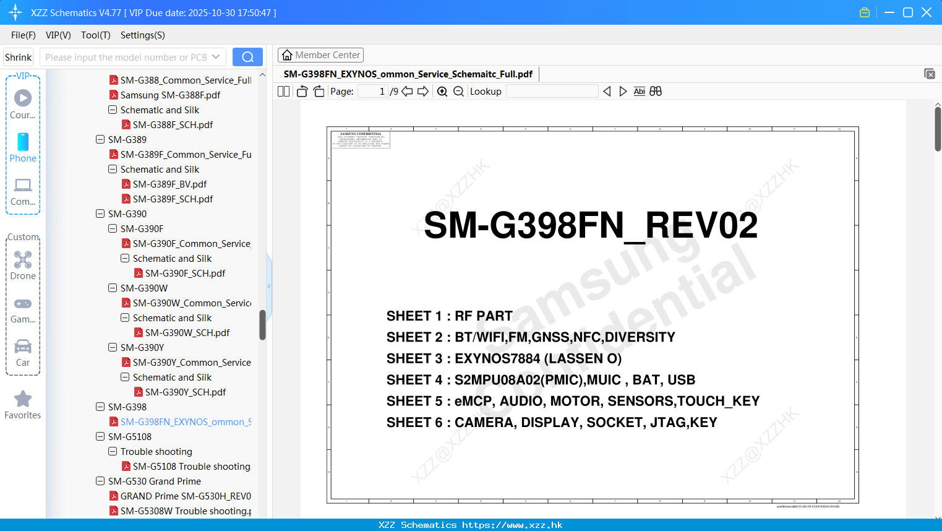Image resolution: width=942 pixels, height=531 pixels.
Task: Select SM-G398FN_EXYNOS_ommon file in tree
Action: [180, 421]
